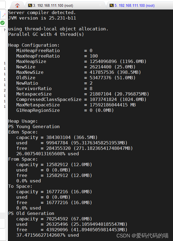Click the key icon on session tab 5

tap(112, 5)
